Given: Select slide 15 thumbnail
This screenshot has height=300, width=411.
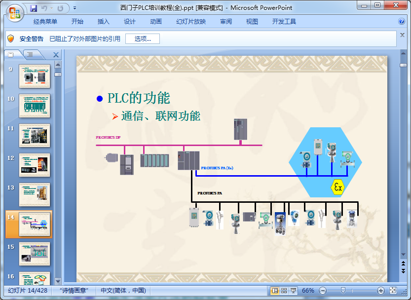Looking at the screenshot, I should coord(35,254).
